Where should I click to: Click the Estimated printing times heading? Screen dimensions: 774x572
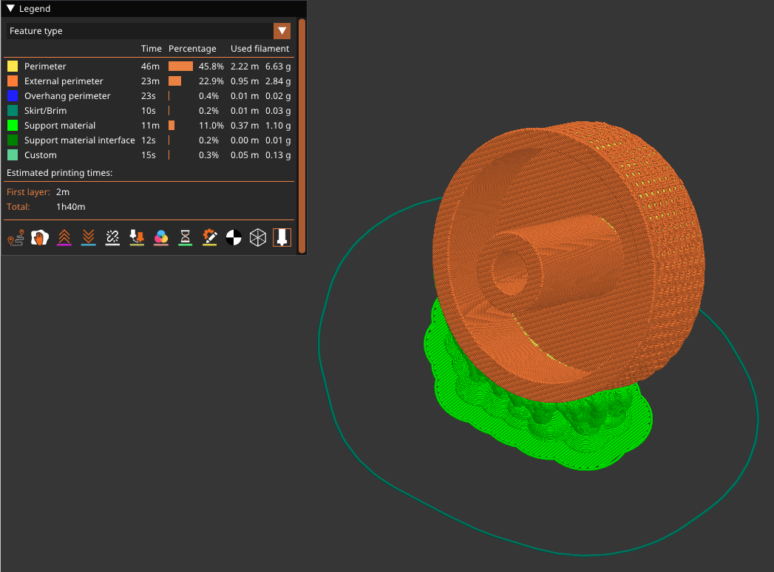(x=59, y=173)
